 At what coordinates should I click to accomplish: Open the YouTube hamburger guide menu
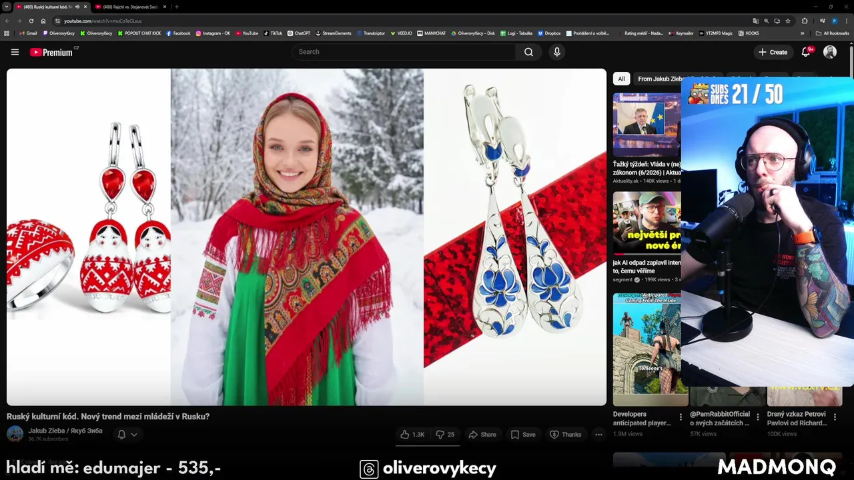pyautogui.click(x=15, y=52)
